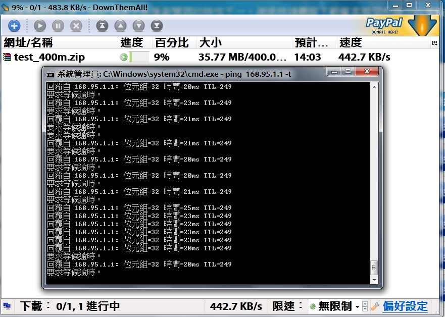Select the test_400m.zip file name
The width and height of the screenshot is (445, 317).
click(50, 57)
